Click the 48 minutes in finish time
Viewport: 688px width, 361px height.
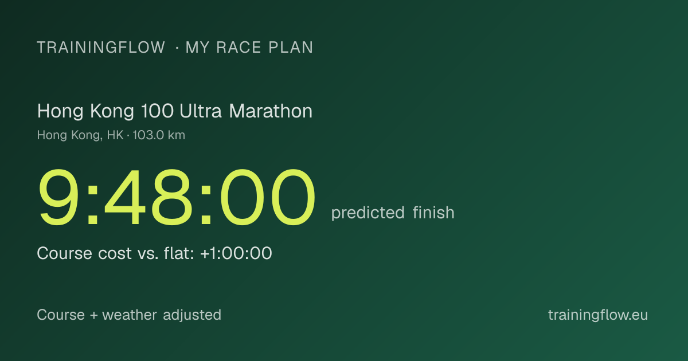click(x=148, y=198)
